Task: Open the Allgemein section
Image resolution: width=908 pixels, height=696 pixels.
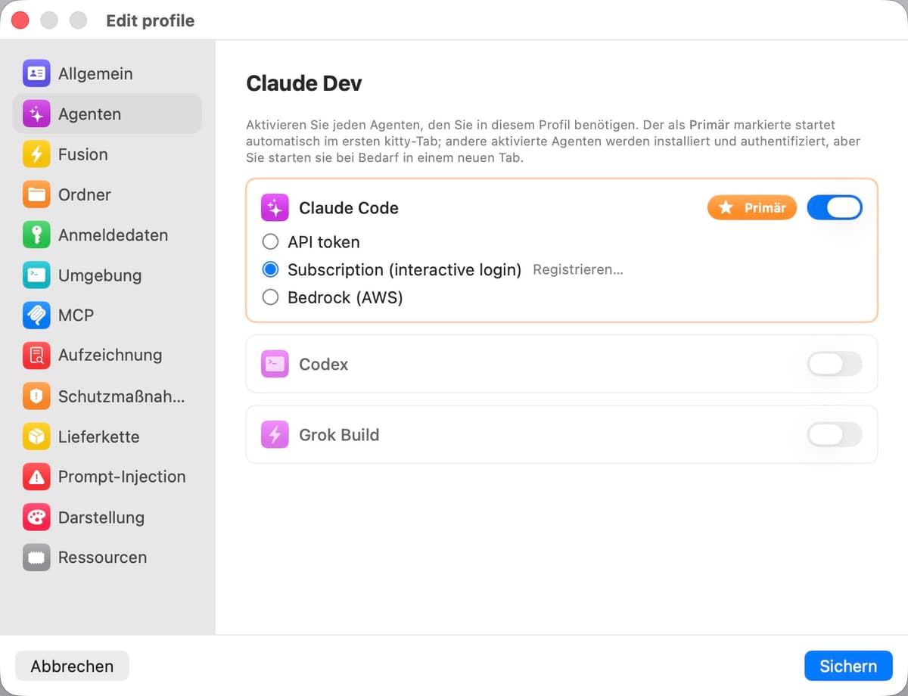Action: point(107,73)
